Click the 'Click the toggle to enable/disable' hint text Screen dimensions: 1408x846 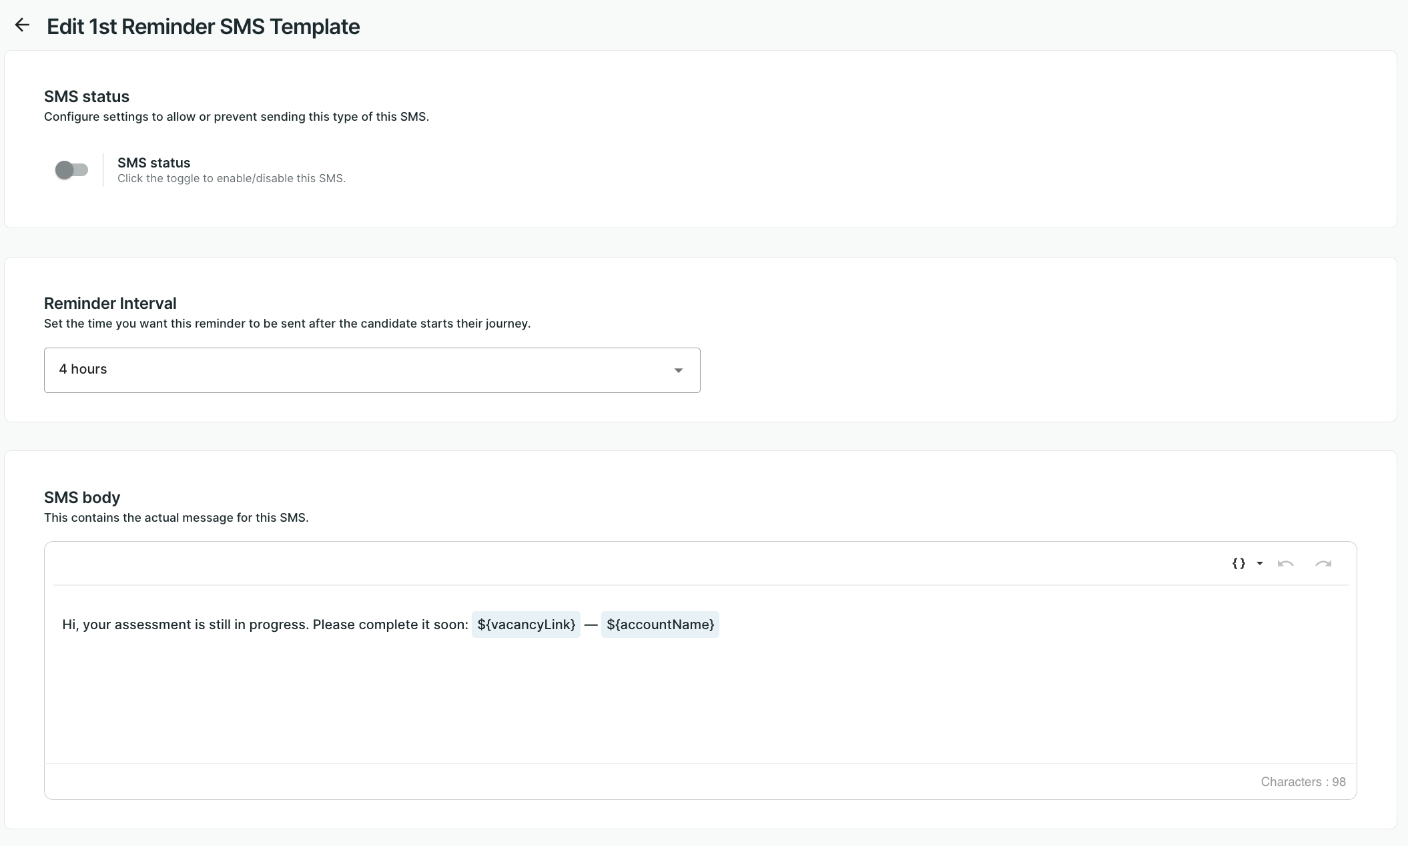(x=231, y=179)
